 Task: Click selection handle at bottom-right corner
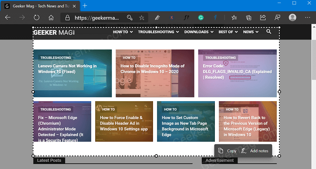[279, 156]
